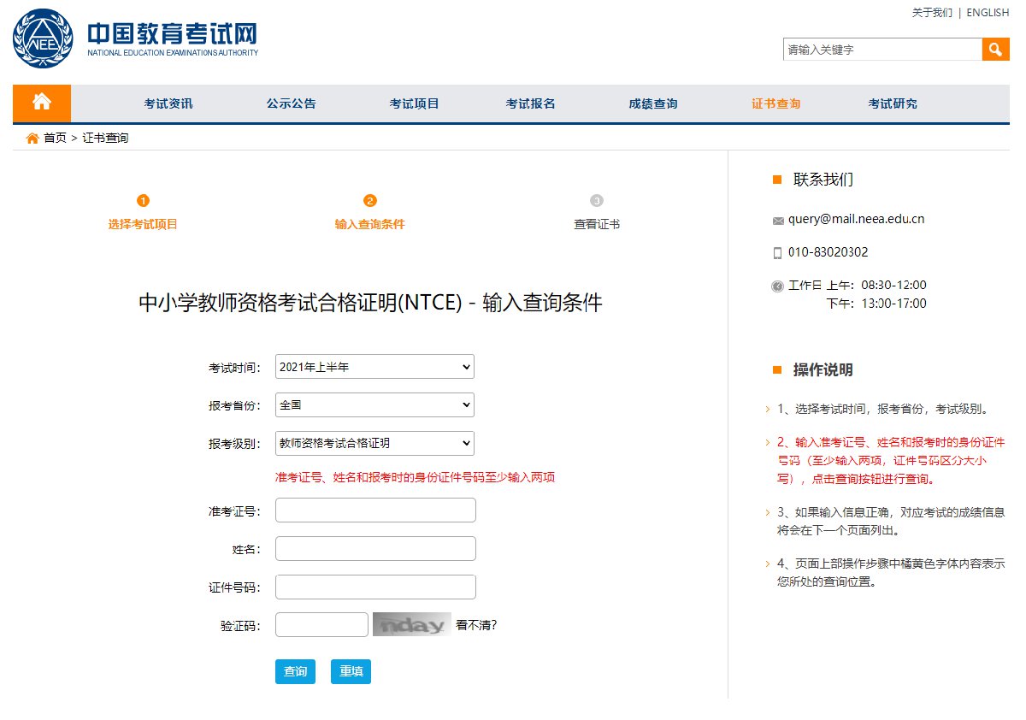Open the 考试时间 dropdown
This screenshot has width=1026, height=720.
click(x=374, y=367)
